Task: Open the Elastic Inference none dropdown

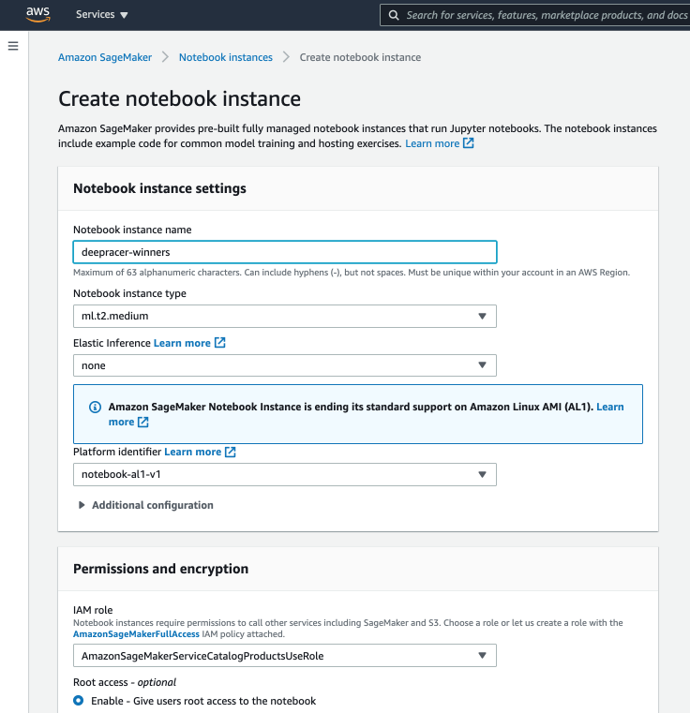Action: [284, 365]
